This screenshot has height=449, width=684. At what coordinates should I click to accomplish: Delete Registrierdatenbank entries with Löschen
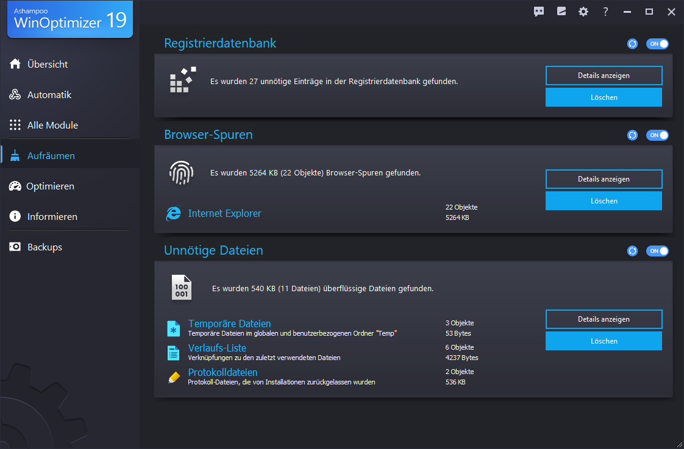point(604,97)
